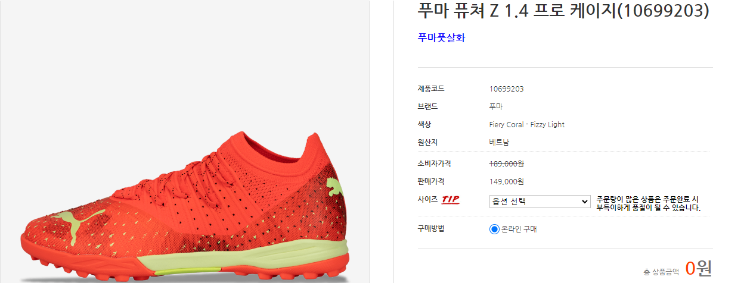Click the 구매방법 row label
This screenshot has width=747, height=283.
coord(431,228)
